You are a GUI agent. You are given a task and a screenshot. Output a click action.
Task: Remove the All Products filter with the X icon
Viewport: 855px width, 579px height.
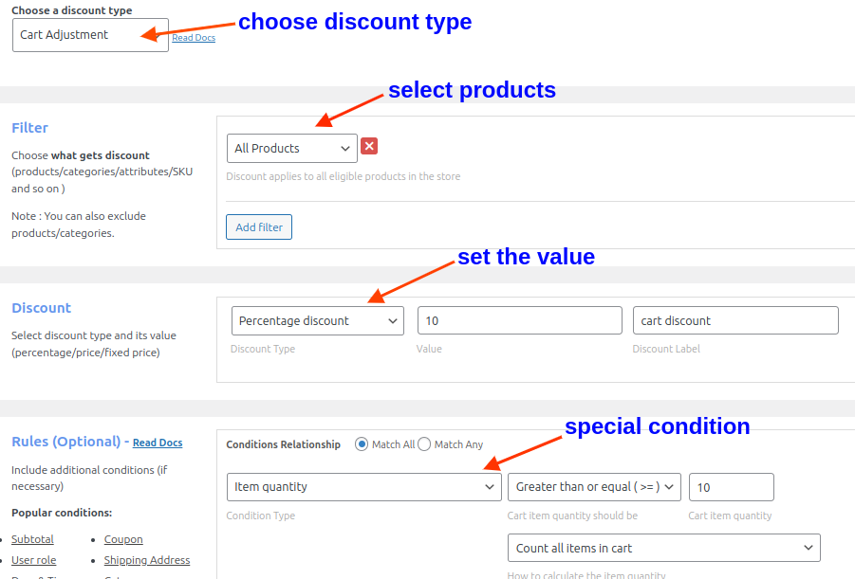coord(369,148)
